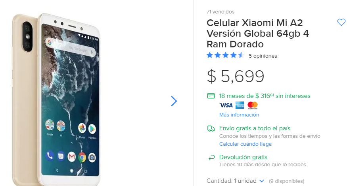This screenshot has height=186, width=347.
Task: Open the 'Más información' payment link
Action: pos(239,115)
